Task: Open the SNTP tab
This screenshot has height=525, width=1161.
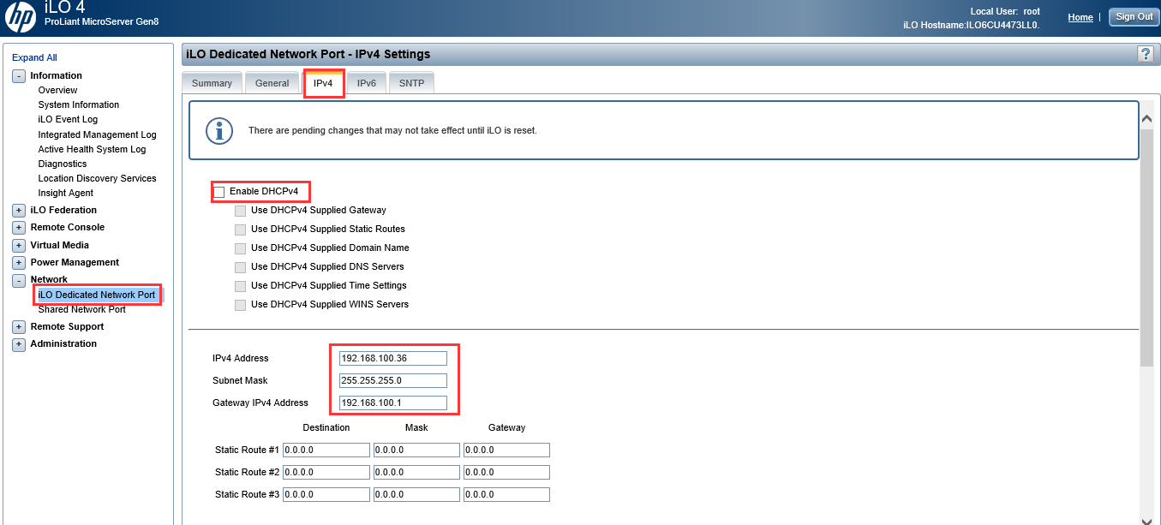Action: (x=412, y=83)
